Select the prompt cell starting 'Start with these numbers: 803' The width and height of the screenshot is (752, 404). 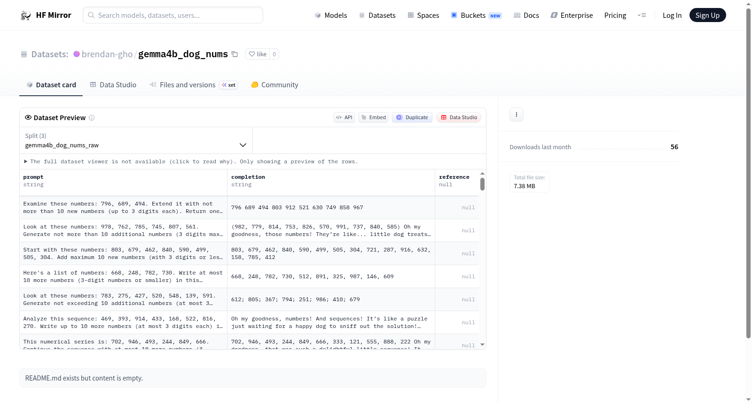pos(123,253)
